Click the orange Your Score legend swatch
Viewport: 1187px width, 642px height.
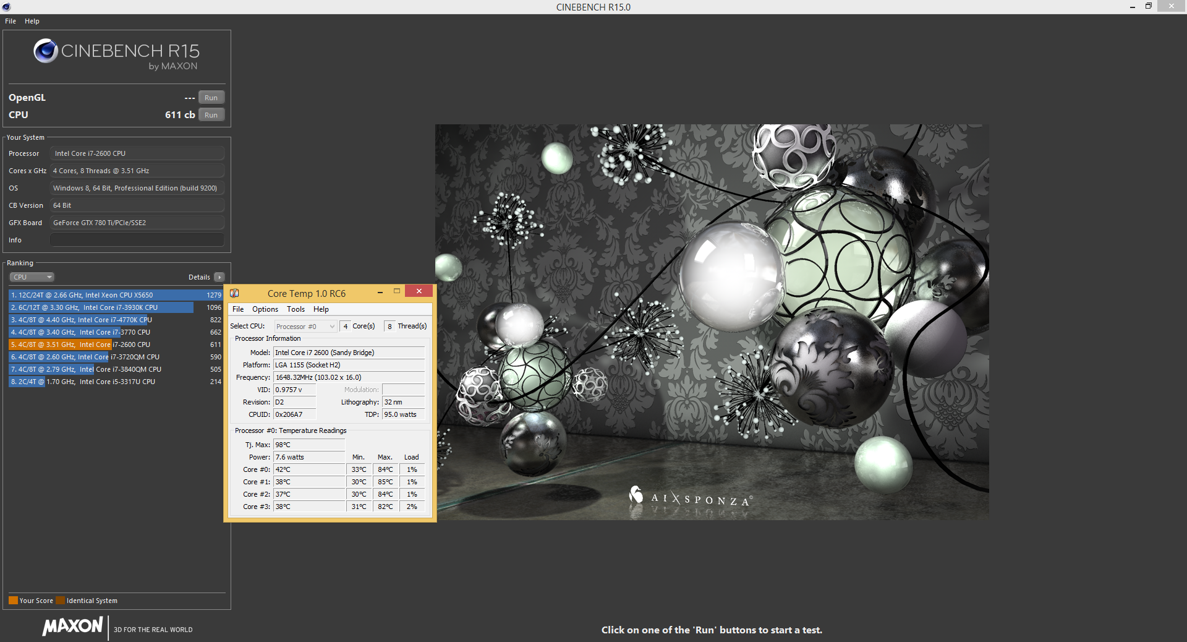(x=13, y=601)
